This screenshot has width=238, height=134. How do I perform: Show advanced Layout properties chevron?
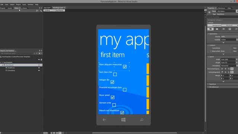click(223, 82)
